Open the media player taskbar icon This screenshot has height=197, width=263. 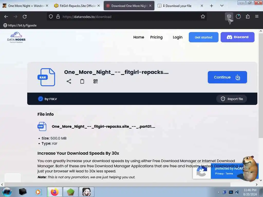coord(38,192)
